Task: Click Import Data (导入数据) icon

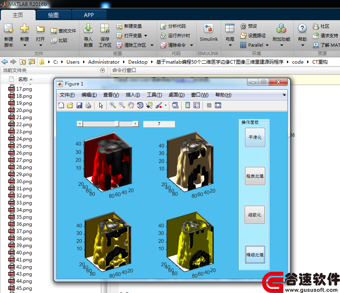Action: (x=88, y=28)
